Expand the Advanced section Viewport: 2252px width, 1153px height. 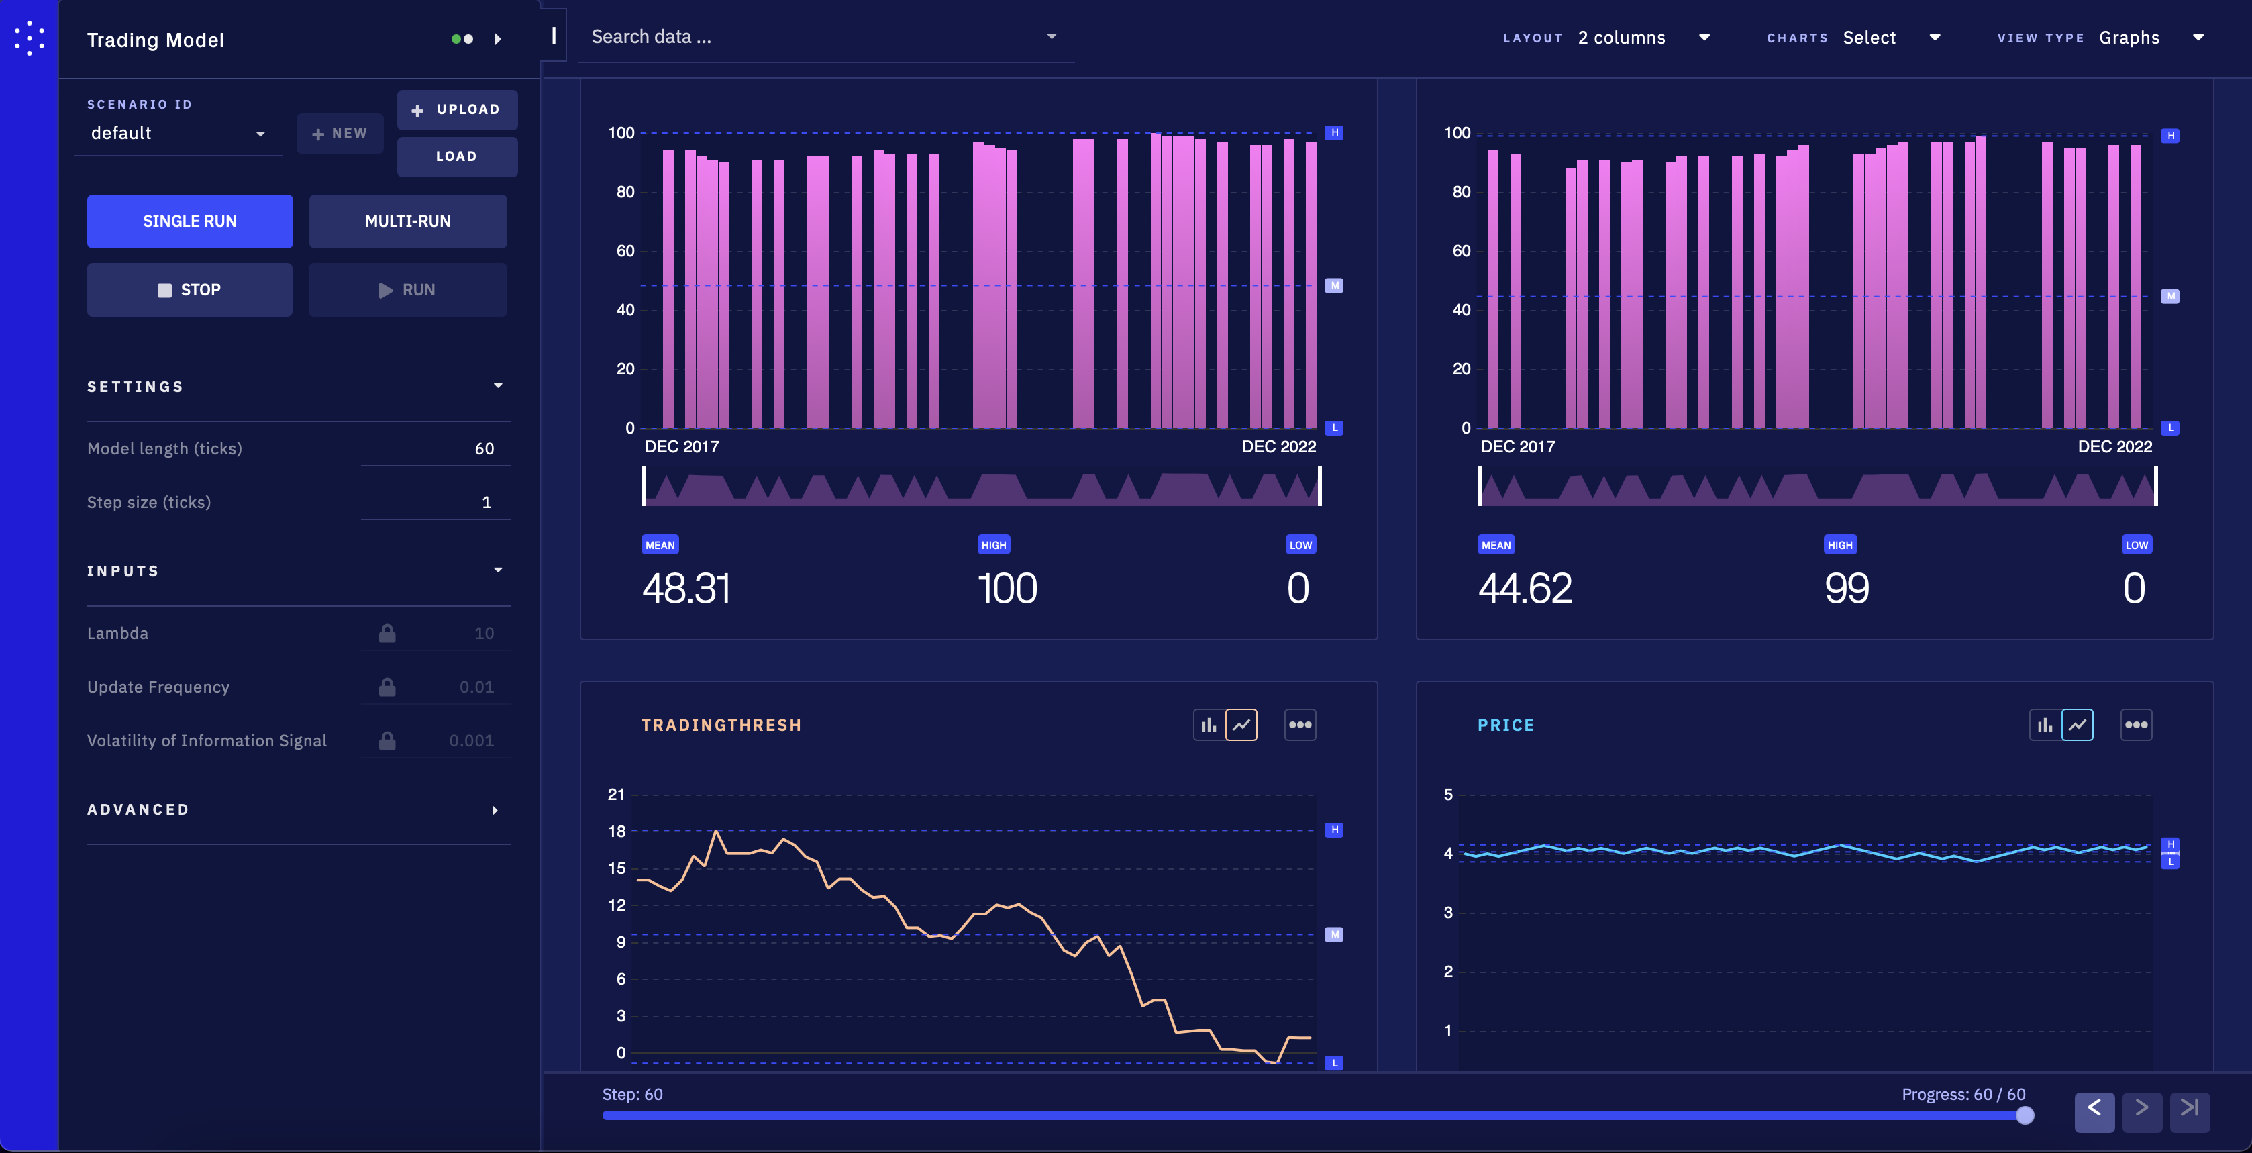coord(298,809)
